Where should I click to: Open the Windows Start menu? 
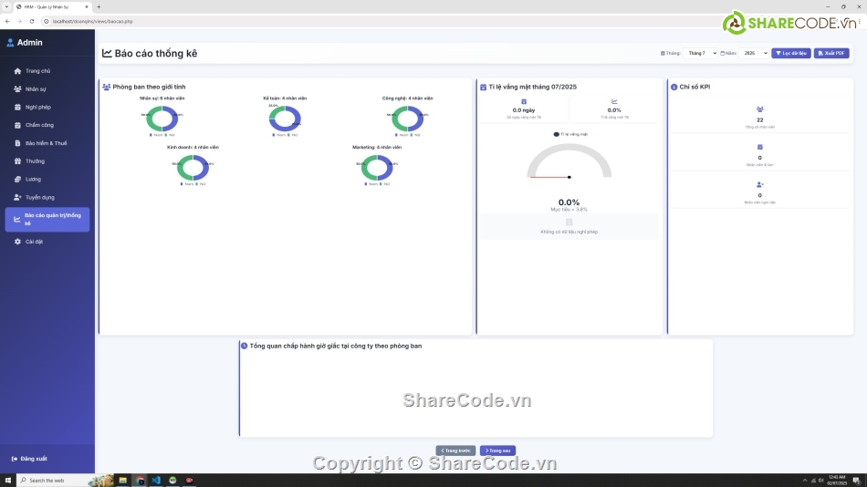[x=7, y=481]
